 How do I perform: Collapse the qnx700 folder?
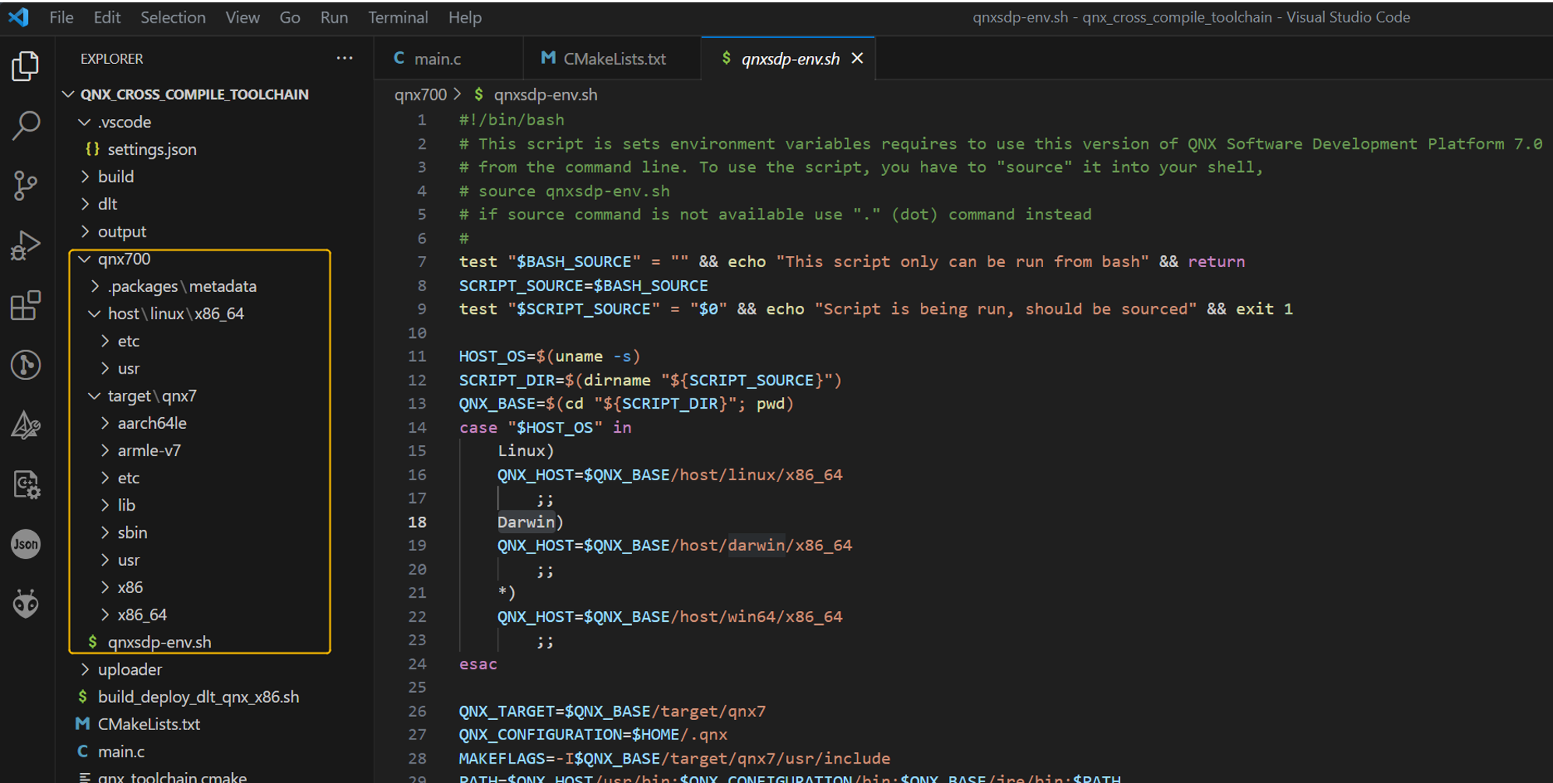pyautogui.click(x=124, y=259)
